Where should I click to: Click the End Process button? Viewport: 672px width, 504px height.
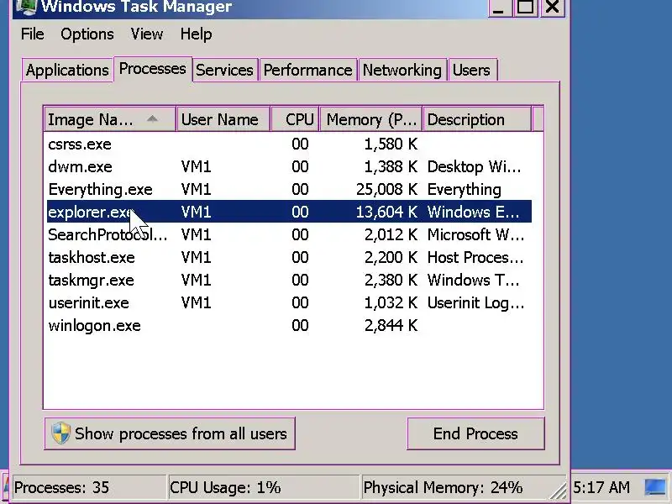475,433
